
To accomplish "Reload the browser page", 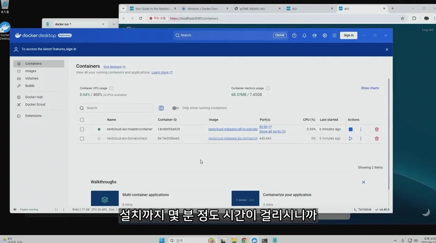I will point(140,18).
